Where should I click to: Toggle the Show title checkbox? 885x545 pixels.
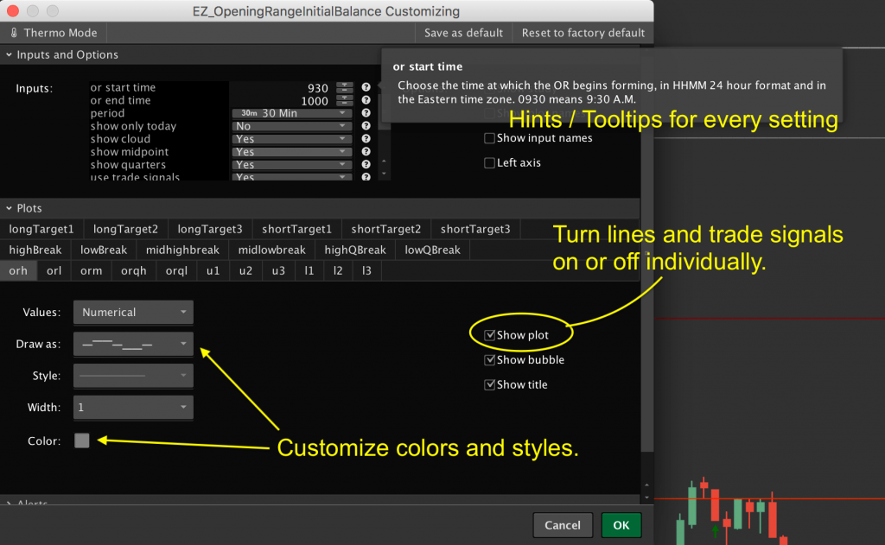(x=490, y=385)
